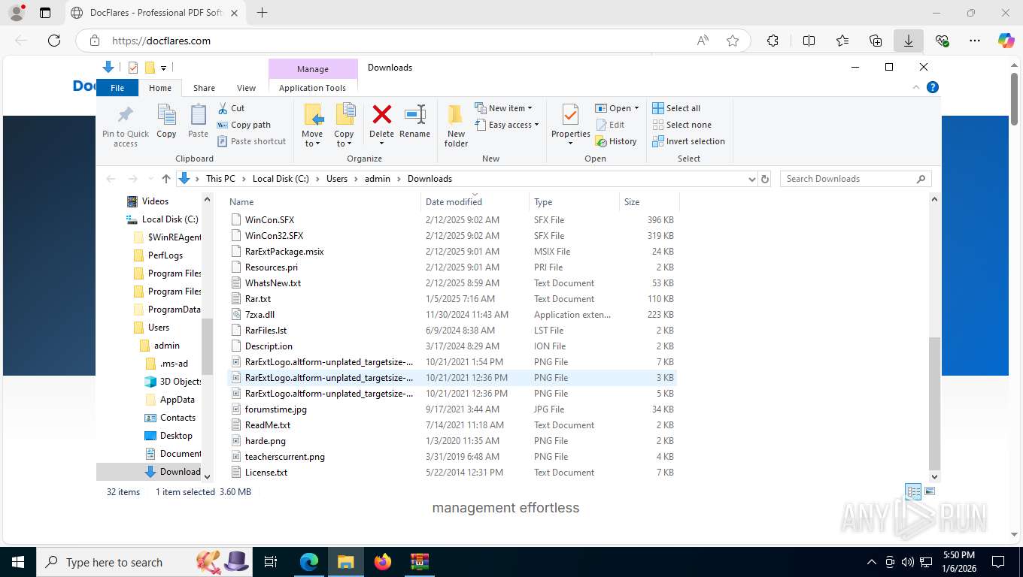Screen dimensions: 1023x577
Task: Click Edit in the Open group
Action: coord(610,125)
